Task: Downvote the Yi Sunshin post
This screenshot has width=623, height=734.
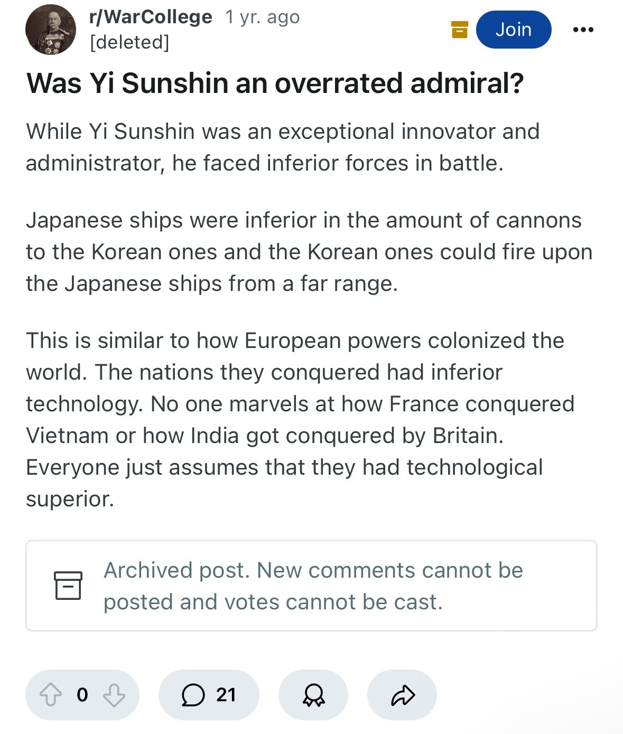Action: pos(114,695)
